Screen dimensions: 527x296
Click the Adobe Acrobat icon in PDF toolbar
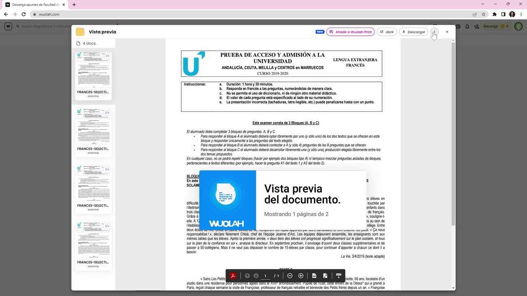233,275
